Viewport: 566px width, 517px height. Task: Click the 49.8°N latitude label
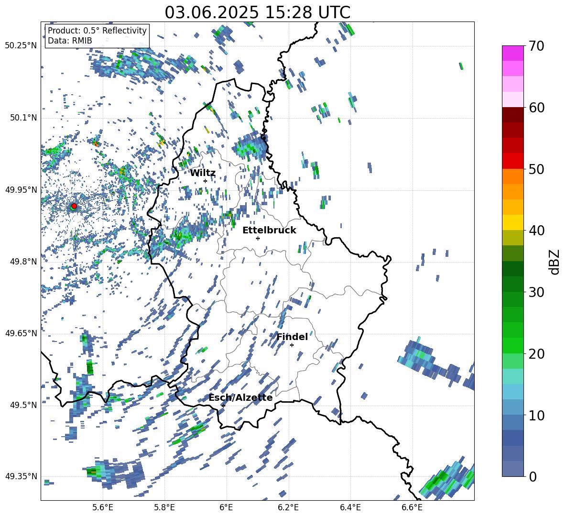pyautogui.click(x=23, y=262)
